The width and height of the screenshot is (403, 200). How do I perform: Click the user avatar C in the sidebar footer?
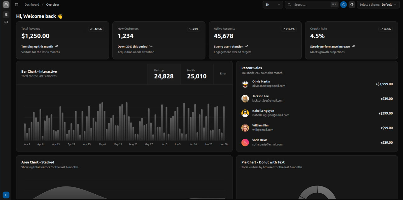[x=6, y=195]
